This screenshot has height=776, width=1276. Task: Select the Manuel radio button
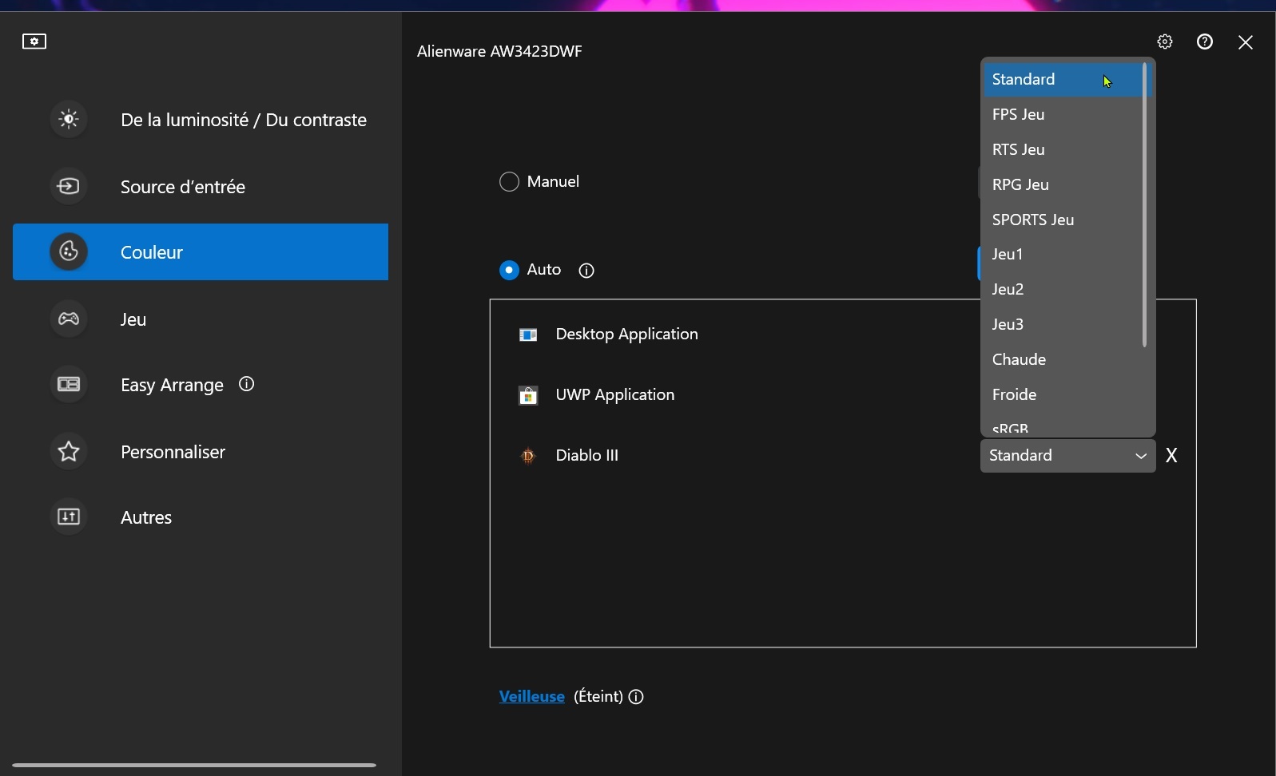509,182
